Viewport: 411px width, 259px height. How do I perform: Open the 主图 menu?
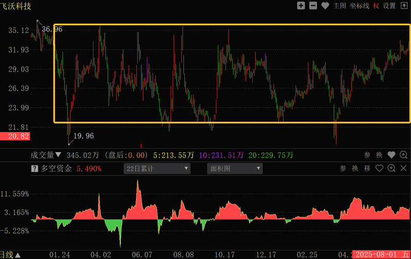(x=339, y=6)
